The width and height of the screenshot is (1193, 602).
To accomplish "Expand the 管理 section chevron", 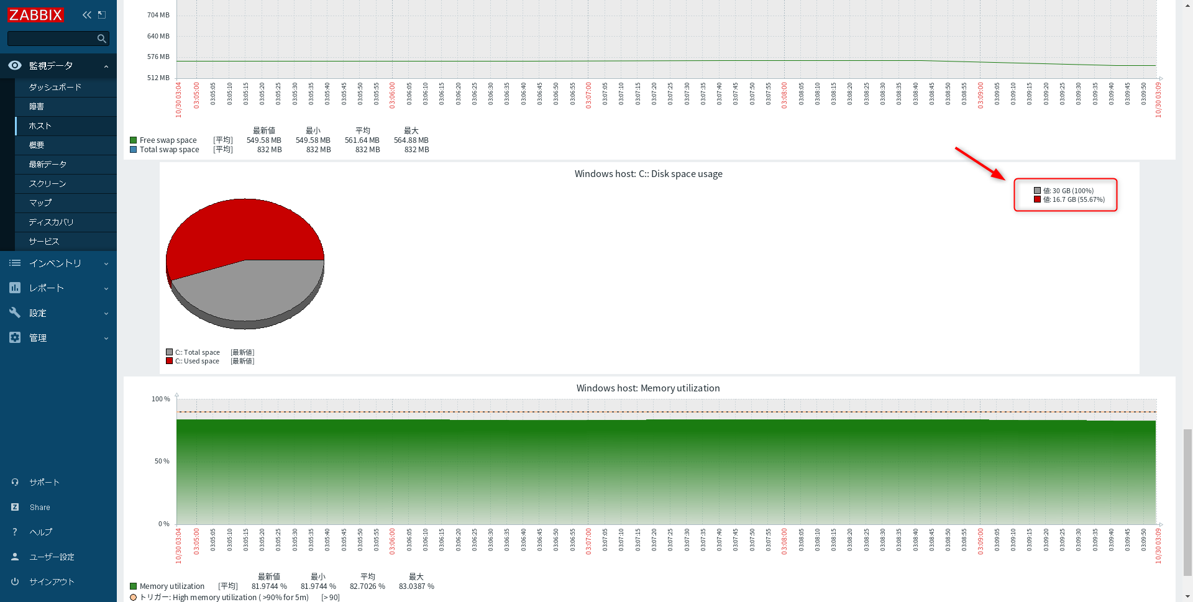I will 106,339.
